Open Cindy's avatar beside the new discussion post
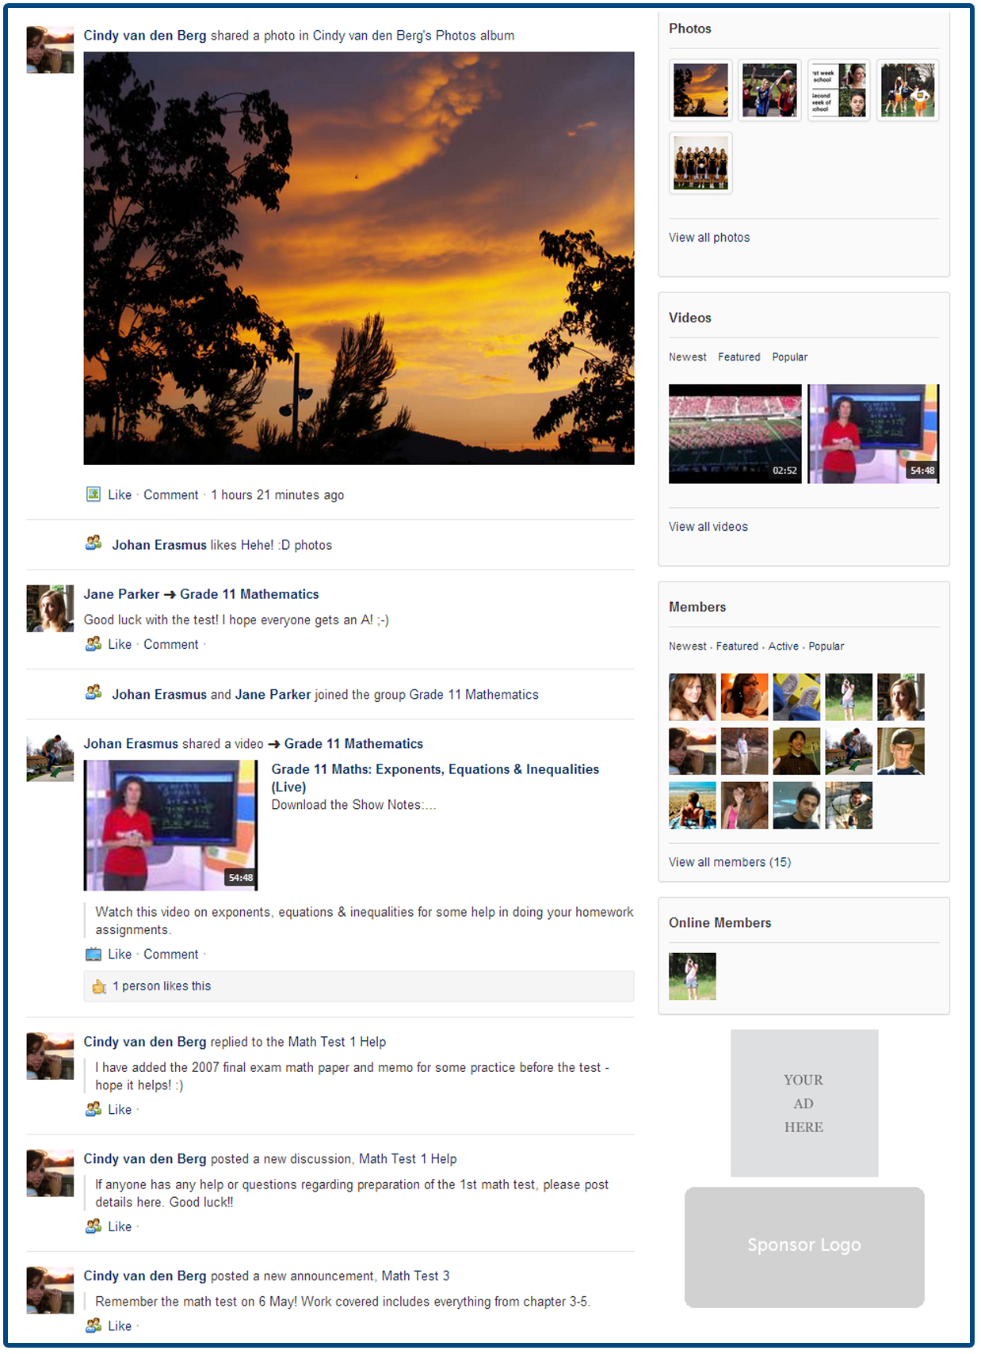This screenshot has width=981, height=1354. coord(50,1173)
